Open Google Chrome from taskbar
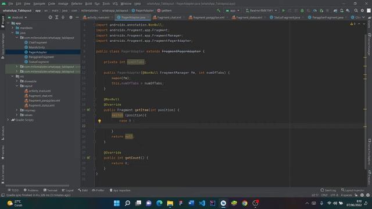Viewport: 372px width, 209px height. click(245, 203)
